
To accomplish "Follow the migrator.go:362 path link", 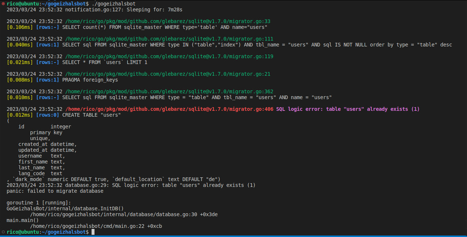I will pos(169,91).
